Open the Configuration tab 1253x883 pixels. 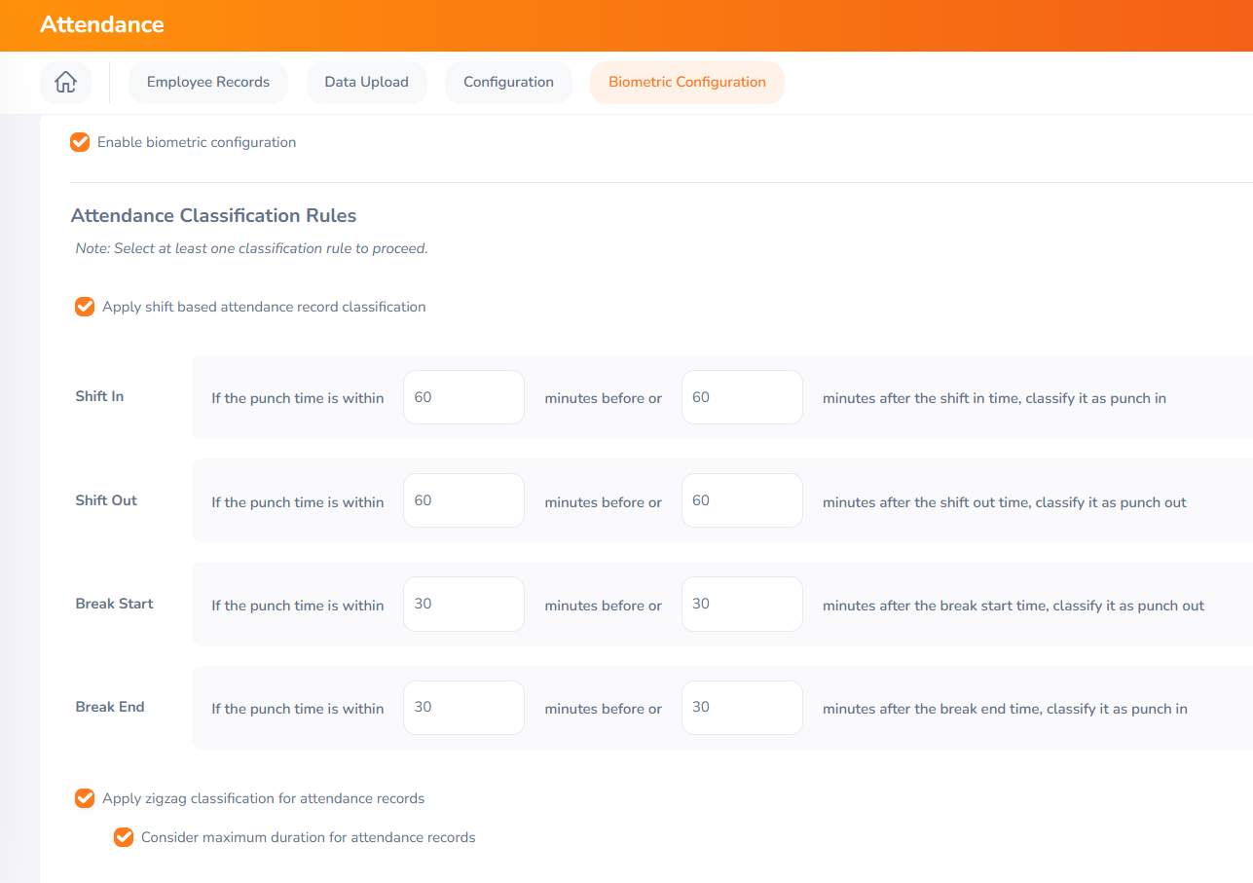(x=508, y=82)
